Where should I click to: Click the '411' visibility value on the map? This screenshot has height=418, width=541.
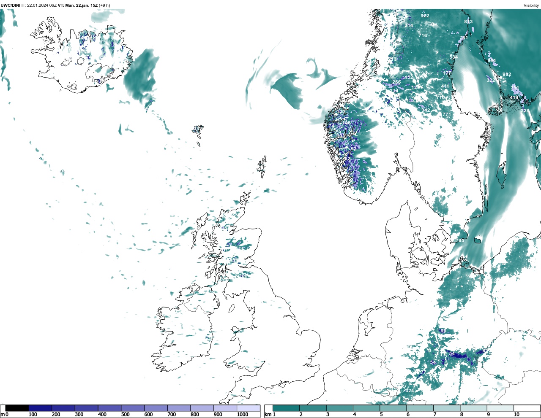445,86
